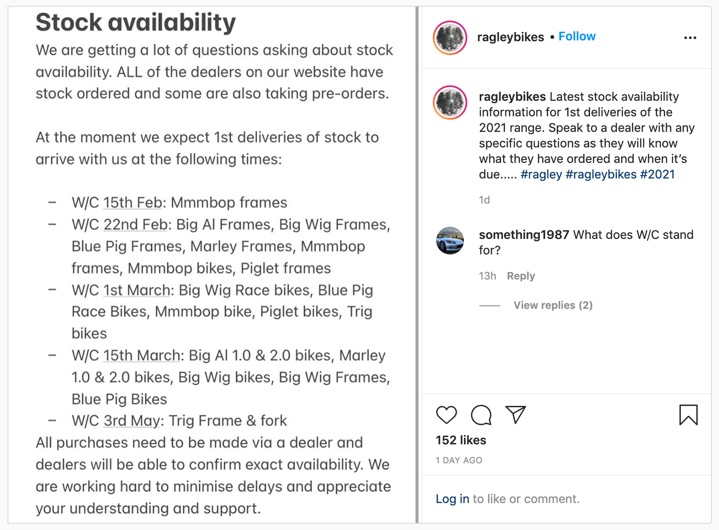View the 152 likes list

(461, 440)
